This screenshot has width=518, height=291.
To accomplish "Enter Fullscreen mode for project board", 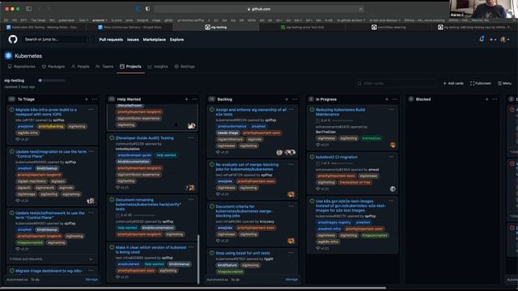I will pos(480,83).
